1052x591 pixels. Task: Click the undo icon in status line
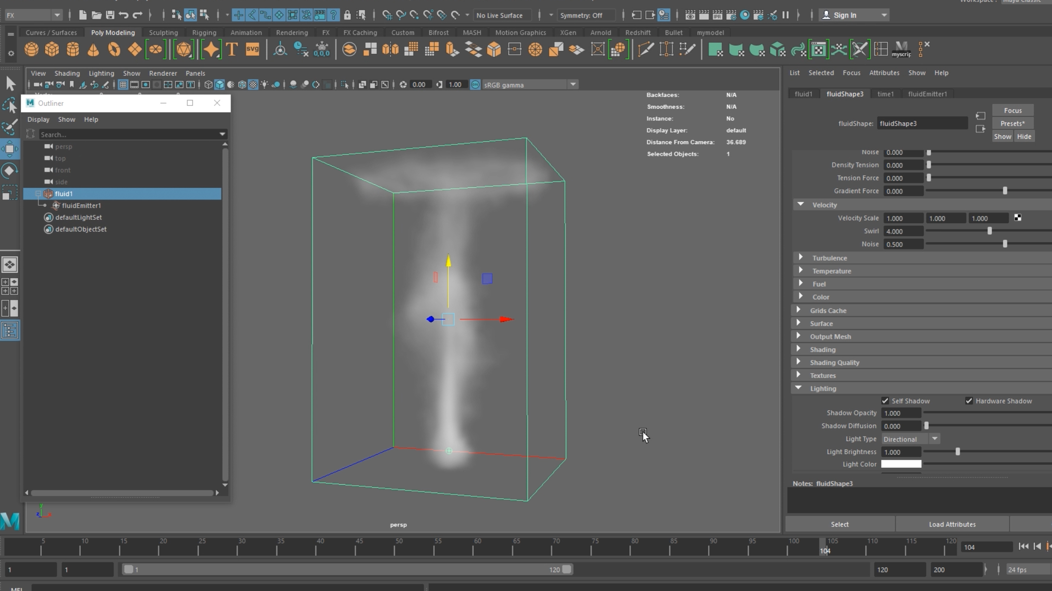click(x=124, y=15)
